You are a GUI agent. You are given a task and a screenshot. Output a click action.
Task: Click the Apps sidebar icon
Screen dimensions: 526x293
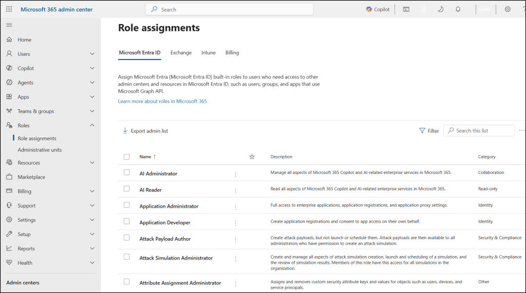pos(9,96)
